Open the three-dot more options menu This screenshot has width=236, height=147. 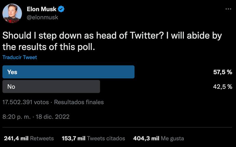click(x=228, y=9)
